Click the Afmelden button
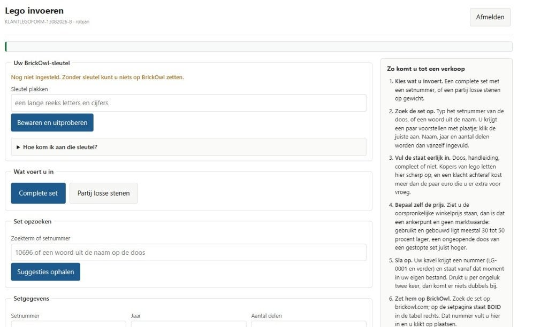The image size is (548, 327). (490, 17)
